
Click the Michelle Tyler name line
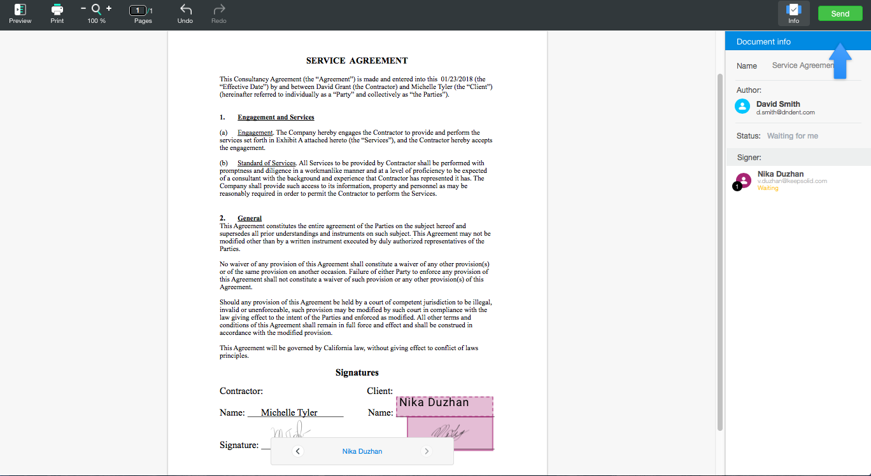pyautogui.click(x=295, y=413)
